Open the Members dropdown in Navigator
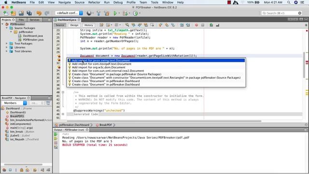The width and height of the screenshot is (309, 174). click(14, 103)
